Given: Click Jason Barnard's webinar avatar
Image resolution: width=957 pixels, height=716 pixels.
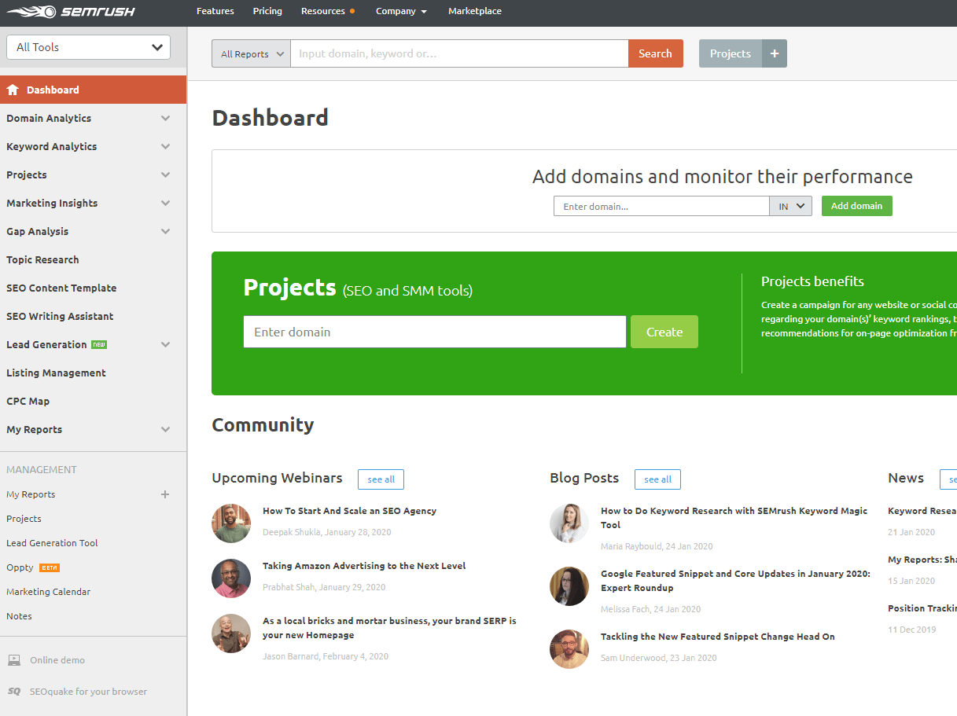Looking at the screenshot, I should pos(231,633).
